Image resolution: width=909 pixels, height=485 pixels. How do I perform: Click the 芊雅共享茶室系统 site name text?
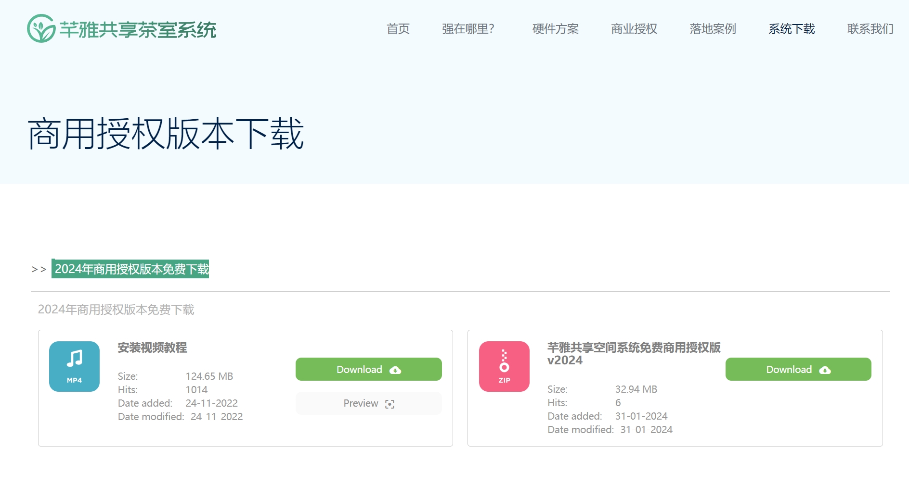138,30
